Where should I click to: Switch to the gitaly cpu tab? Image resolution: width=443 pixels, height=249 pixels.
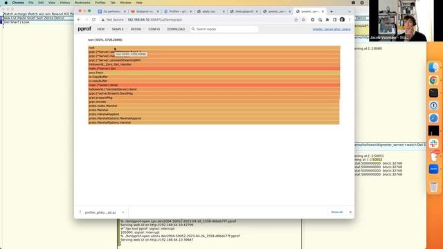pyautogui.click(x=210, y=12)
